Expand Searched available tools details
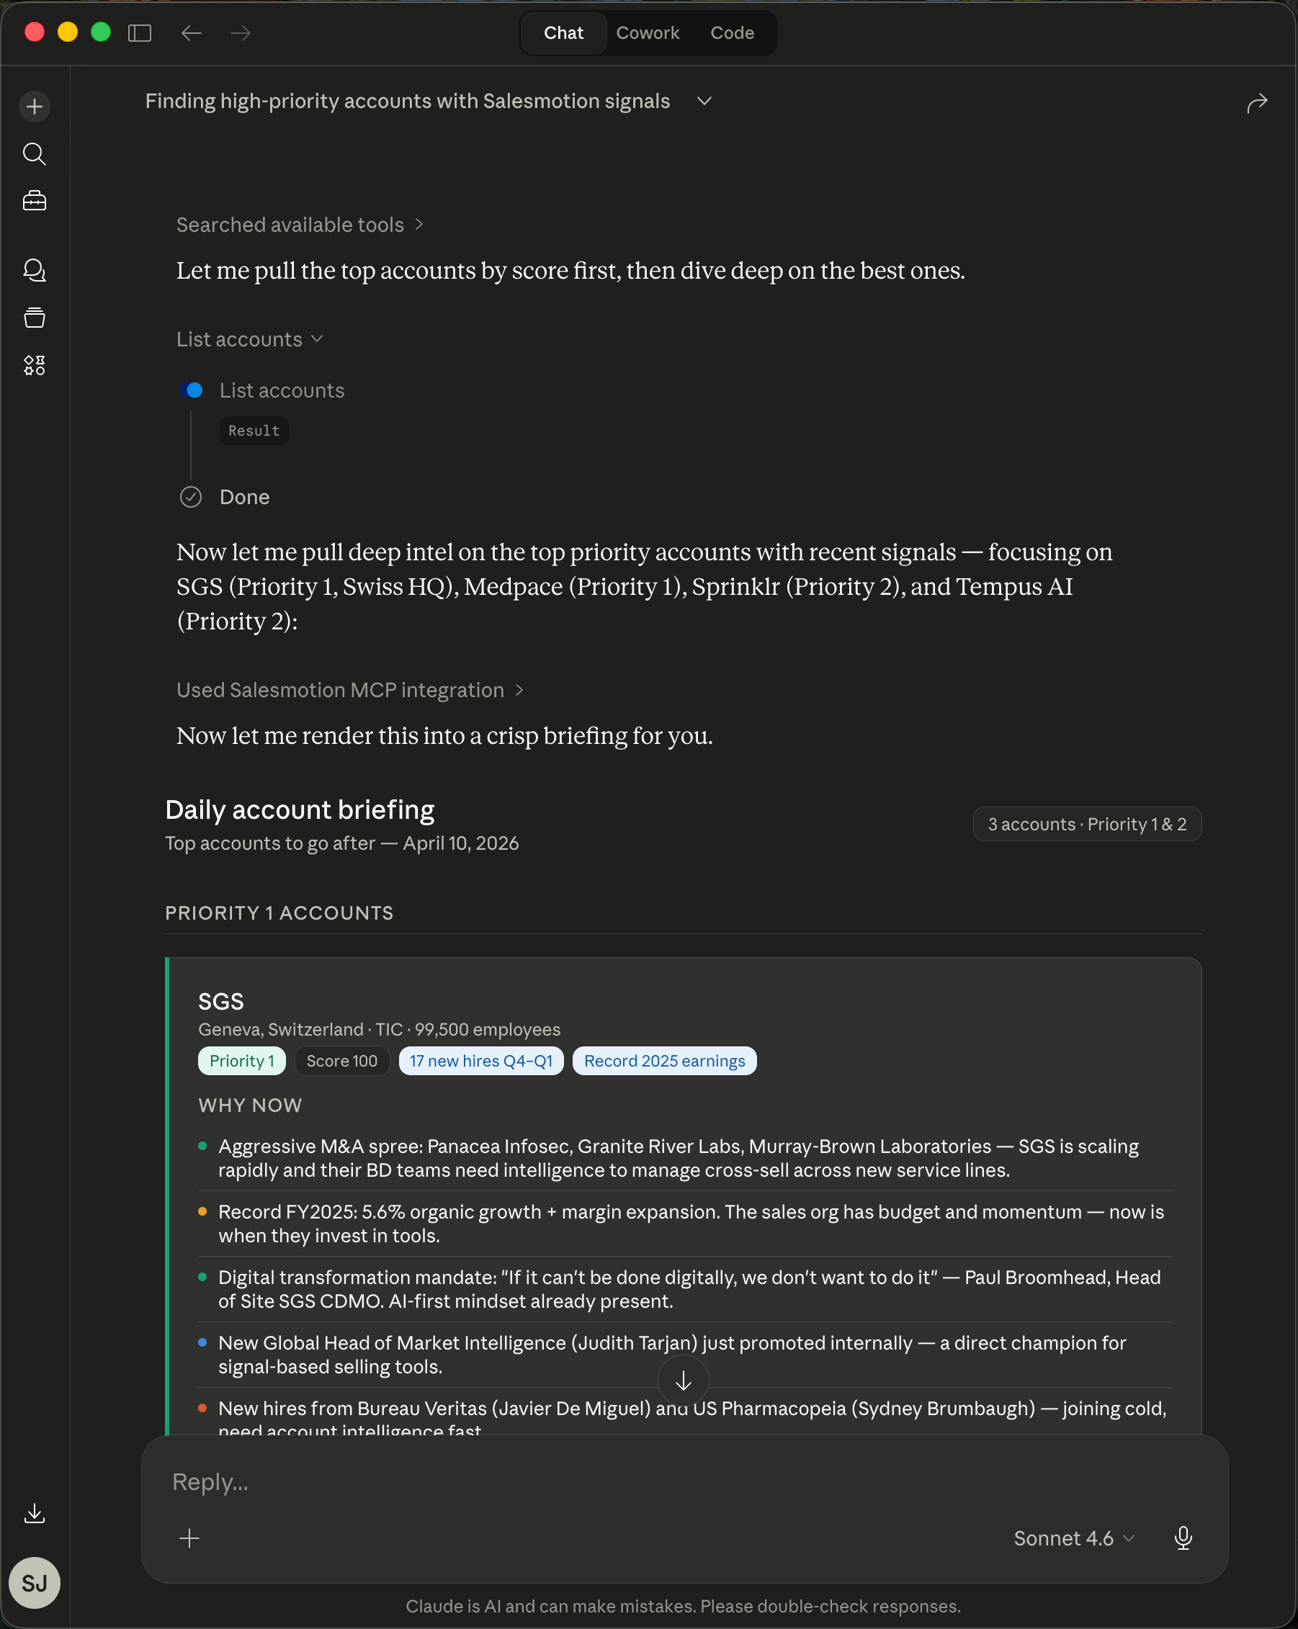1298x1629 pixels. point(300,225)
